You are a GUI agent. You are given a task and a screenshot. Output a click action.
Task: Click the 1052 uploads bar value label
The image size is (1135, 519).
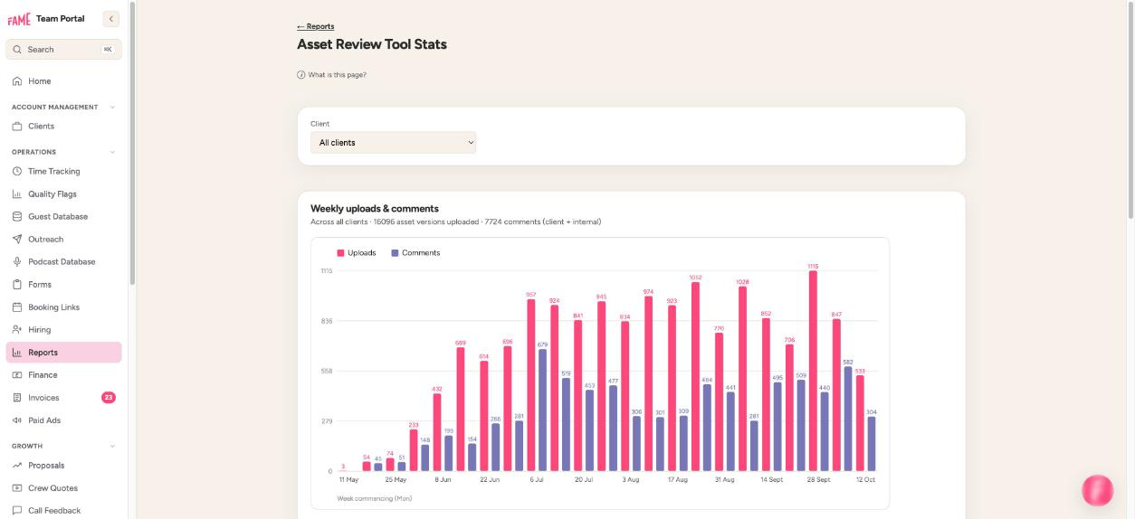pos(695,278)
